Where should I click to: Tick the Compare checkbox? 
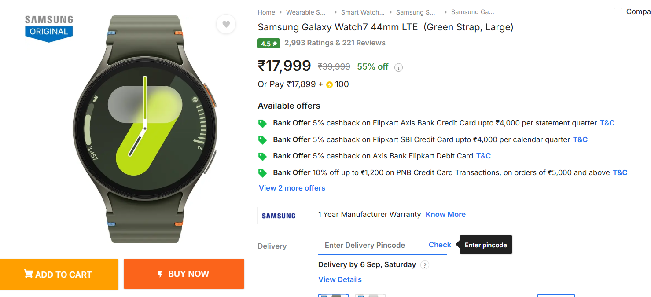(x=618, y=12)
